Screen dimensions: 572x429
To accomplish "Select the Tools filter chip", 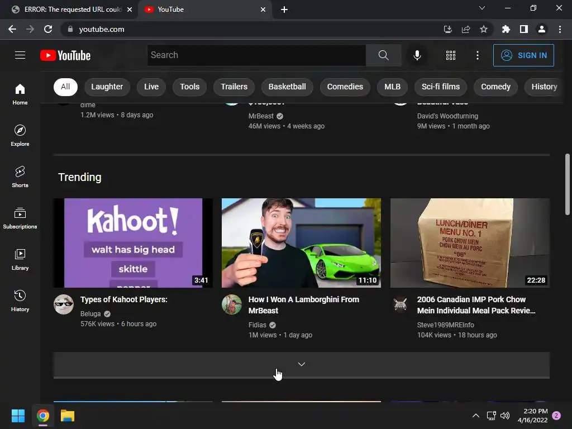I will (x=190, y=87).
